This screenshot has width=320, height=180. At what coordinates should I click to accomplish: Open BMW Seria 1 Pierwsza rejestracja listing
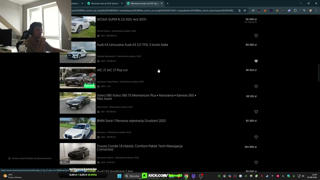131,121
